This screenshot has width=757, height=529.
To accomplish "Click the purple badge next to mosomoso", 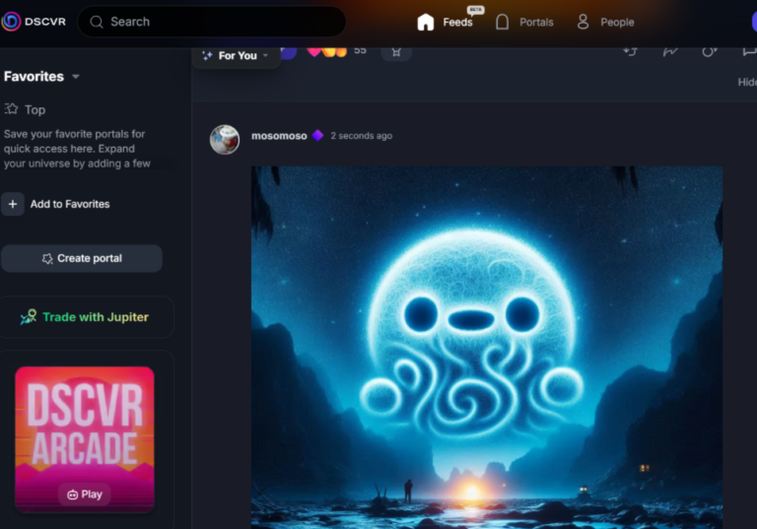I will pos(317,136).
